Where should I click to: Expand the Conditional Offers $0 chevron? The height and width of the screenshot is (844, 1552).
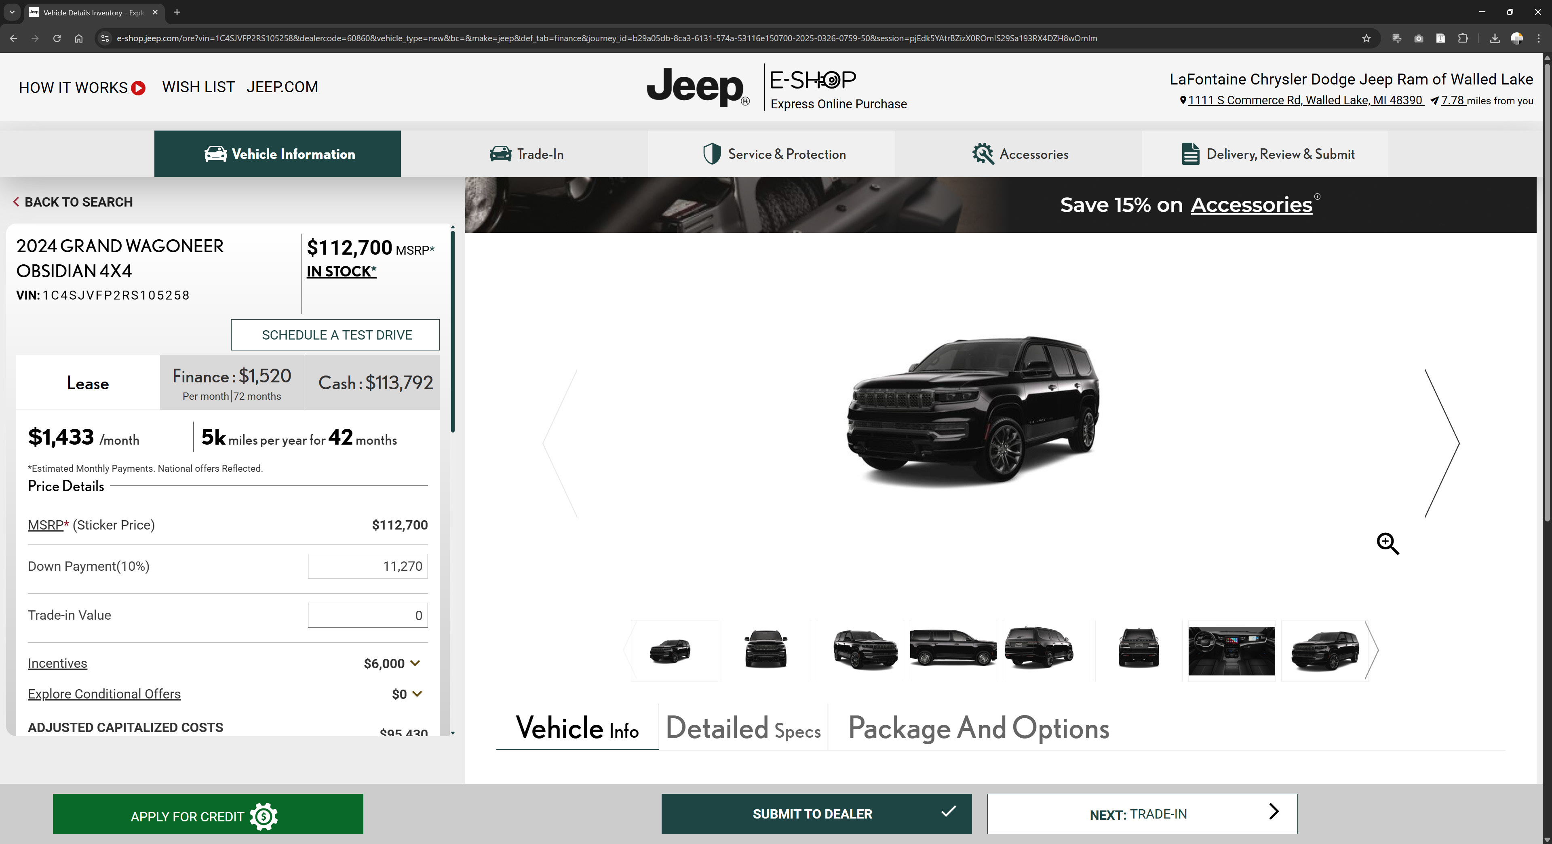(417, 694)
